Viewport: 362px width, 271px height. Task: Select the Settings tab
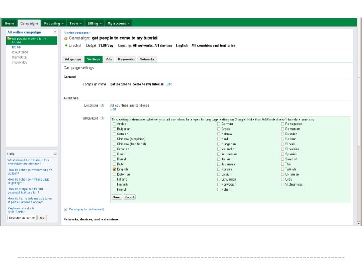pos(94,59)
